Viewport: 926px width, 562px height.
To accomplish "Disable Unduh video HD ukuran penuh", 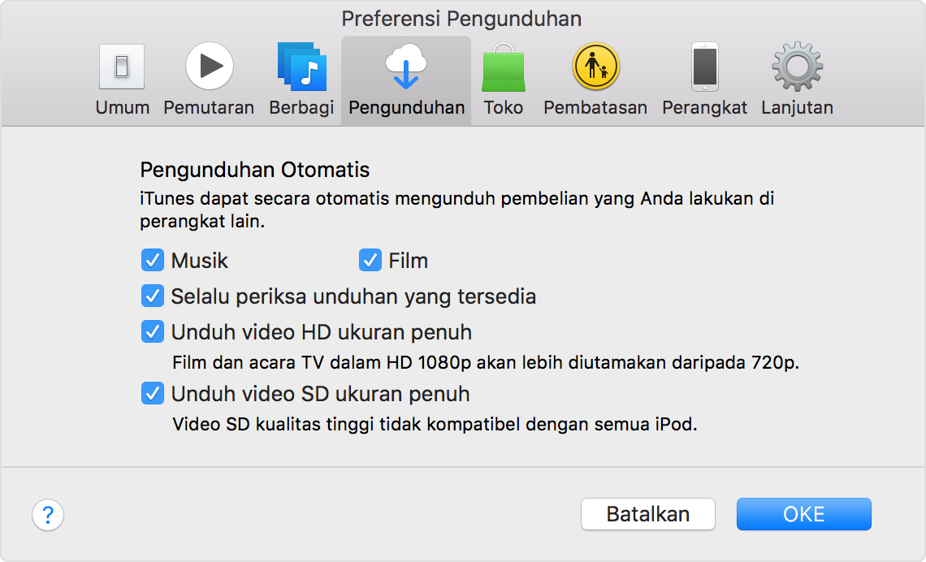I will (x=152, y=331).
